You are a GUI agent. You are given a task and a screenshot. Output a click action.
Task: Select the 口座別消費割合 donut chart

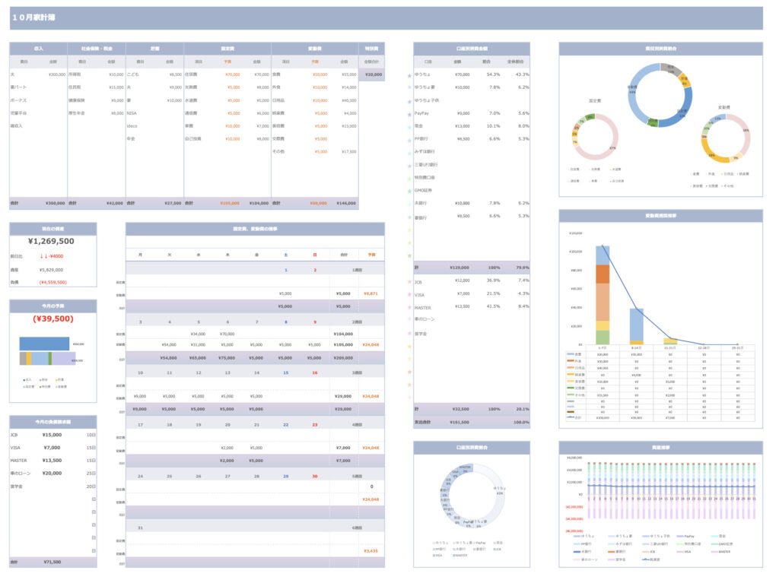pyautogui.click(x=472, y=496)
